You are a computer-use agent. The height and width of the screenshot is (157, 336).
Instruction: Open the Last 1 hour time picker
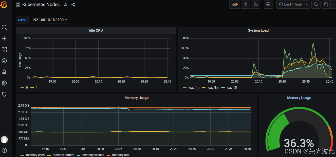coord(293,4)
